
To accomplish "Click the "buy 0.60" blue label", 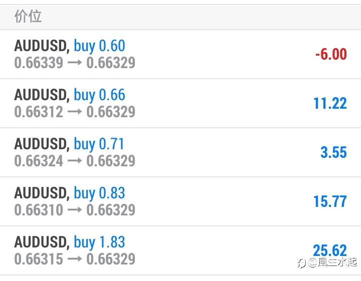I will click(x=99, y=46).
